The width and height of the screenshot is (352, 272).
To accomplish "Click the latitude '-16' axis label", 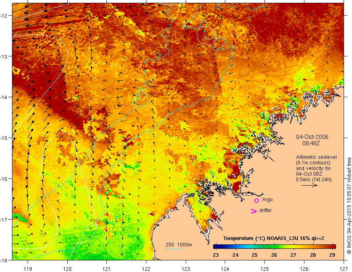I will tap(4, 179).
